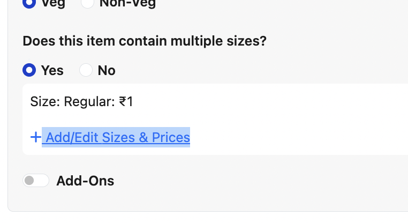Click the "Add-Ons" text label
Image resolution: width=408 pixels, height=223 pixels.
(85, 181)
